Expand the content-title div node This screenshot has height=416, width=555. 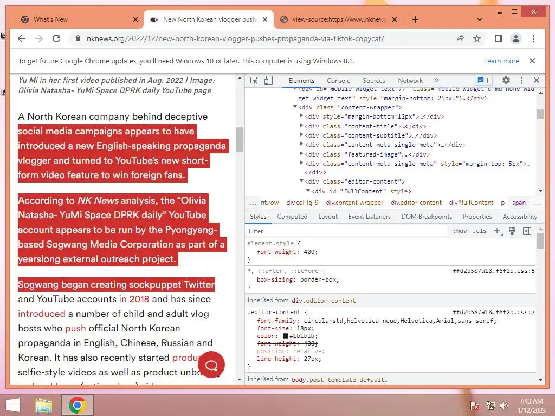301,126
